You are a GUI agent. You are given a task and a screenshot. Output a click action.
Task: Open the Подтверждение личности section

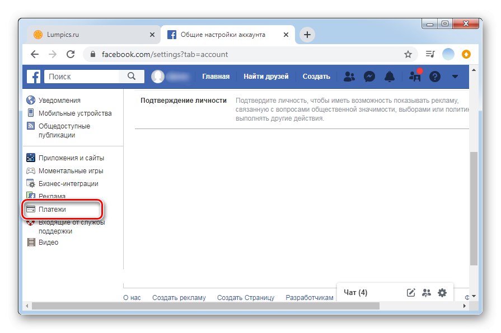[184, 101]
